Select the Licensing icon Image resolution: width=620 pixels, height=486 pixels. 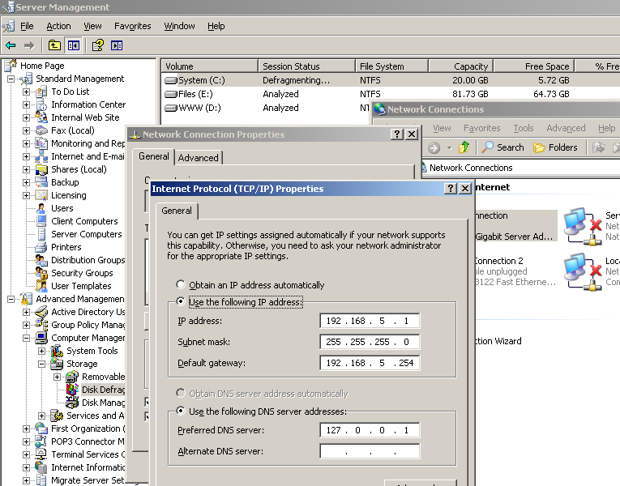[41, 195]
